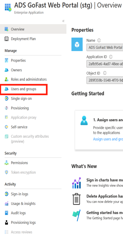Click the Overview grid icon
This screenshot has width=123, height=240.
click(x=6, y=29)
